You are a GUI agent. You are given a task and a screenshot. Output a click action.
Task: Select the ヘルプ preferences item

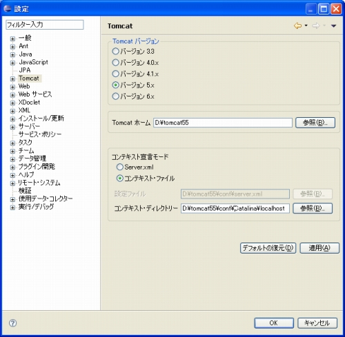(x=26, y=174)
